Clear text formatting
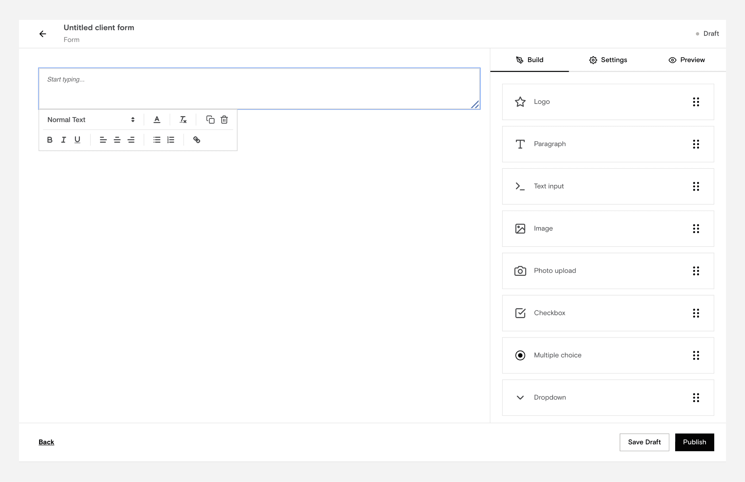The height and width of the screenshot is (482, 745). click(x=183, y=120)
